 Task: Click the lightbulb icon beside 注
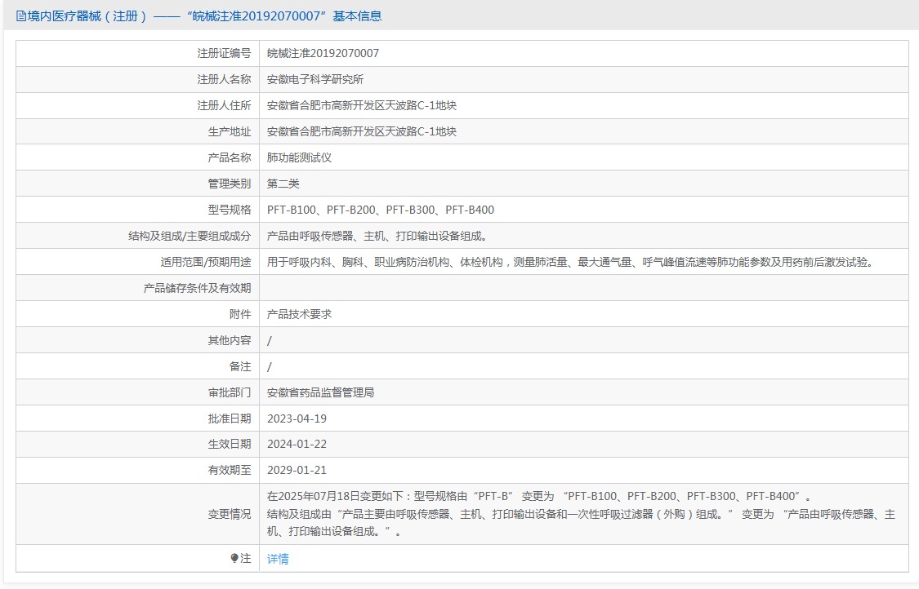[234, 558]
